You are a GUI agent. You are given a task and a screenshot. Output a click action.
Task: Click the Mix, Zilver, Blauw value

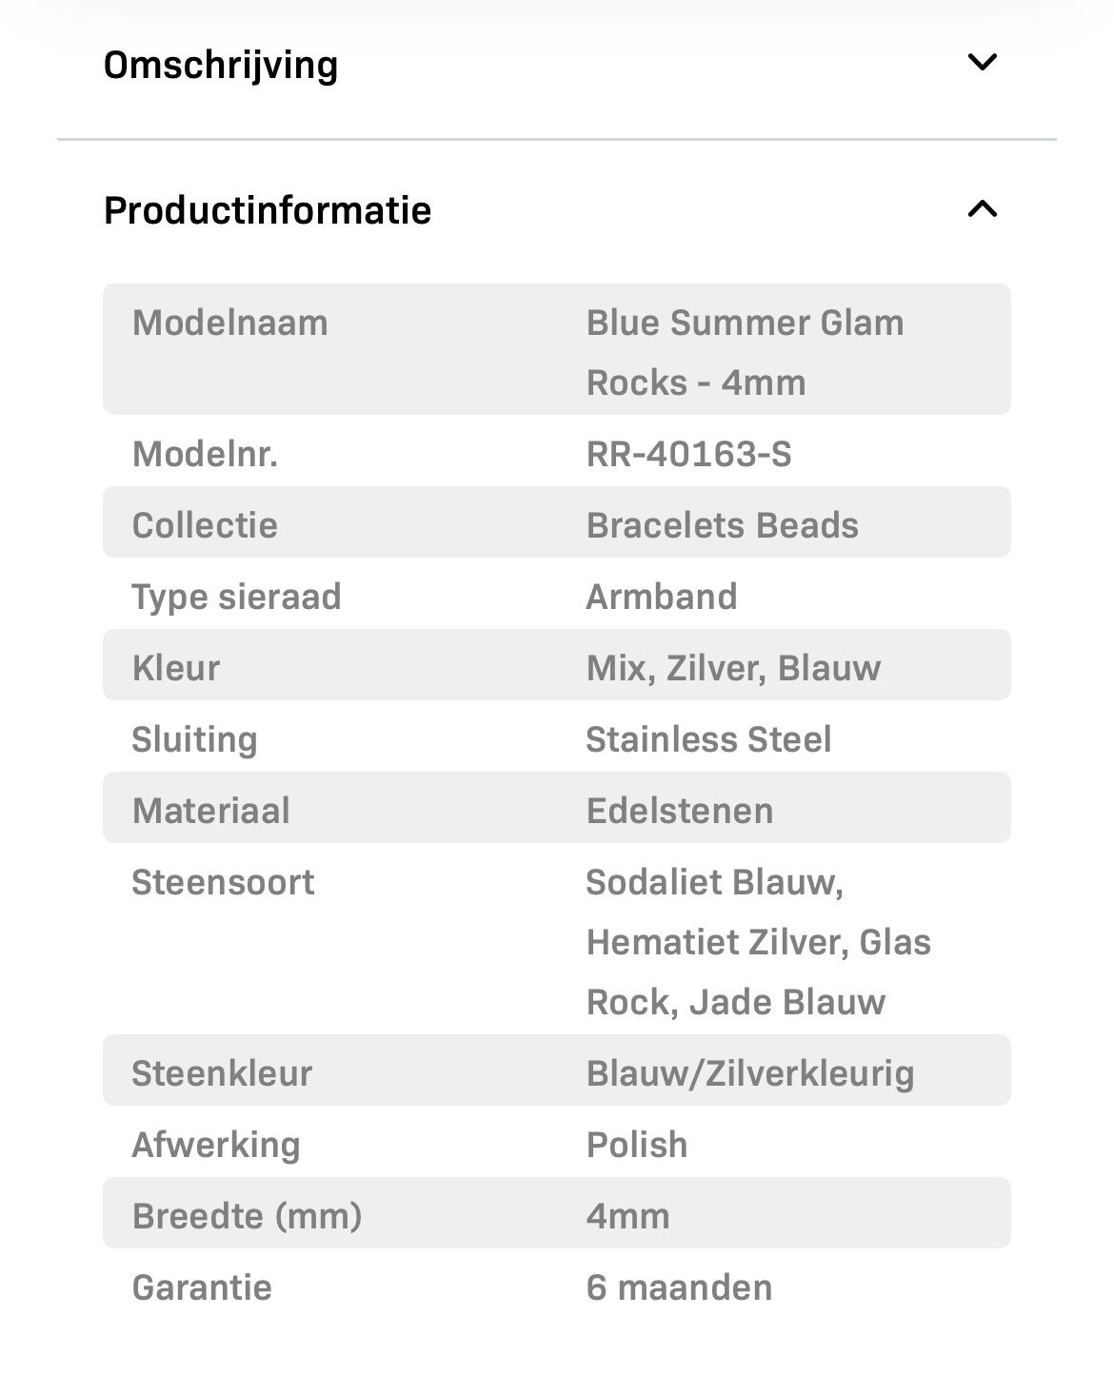coord(733,668)
